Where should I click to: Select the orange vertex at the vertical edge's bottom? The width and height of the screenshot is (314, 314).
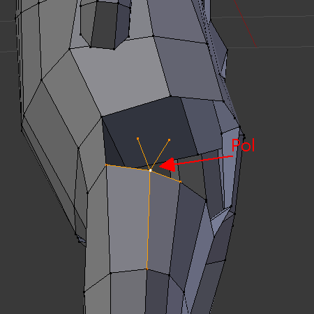point(147,269)
